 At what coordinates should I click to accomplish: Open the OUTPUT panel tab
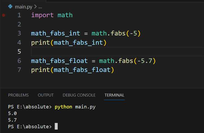tap(46, 95)
